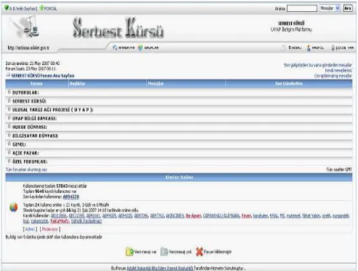Open the Cevaplanmamış mesajlar link
The image size is (358, 271).
333,76
